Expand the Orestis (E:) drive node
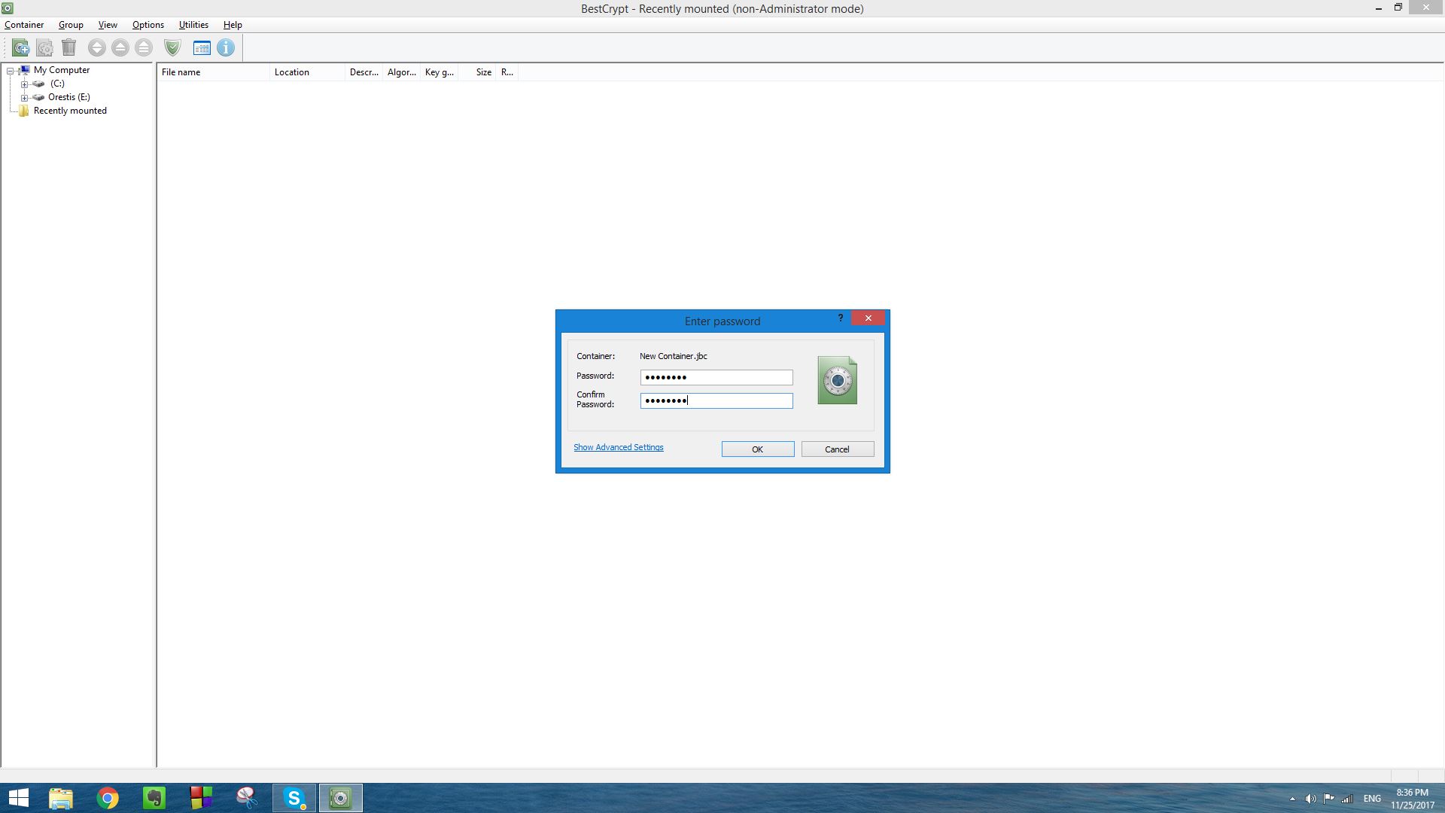1445x813 pixels. point(24,98)
